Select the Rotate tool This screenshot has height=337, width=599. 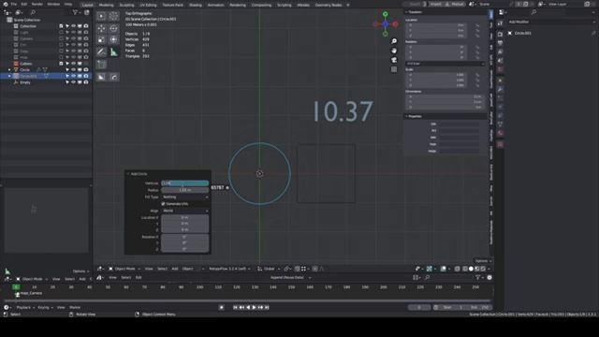pos(113,28)
